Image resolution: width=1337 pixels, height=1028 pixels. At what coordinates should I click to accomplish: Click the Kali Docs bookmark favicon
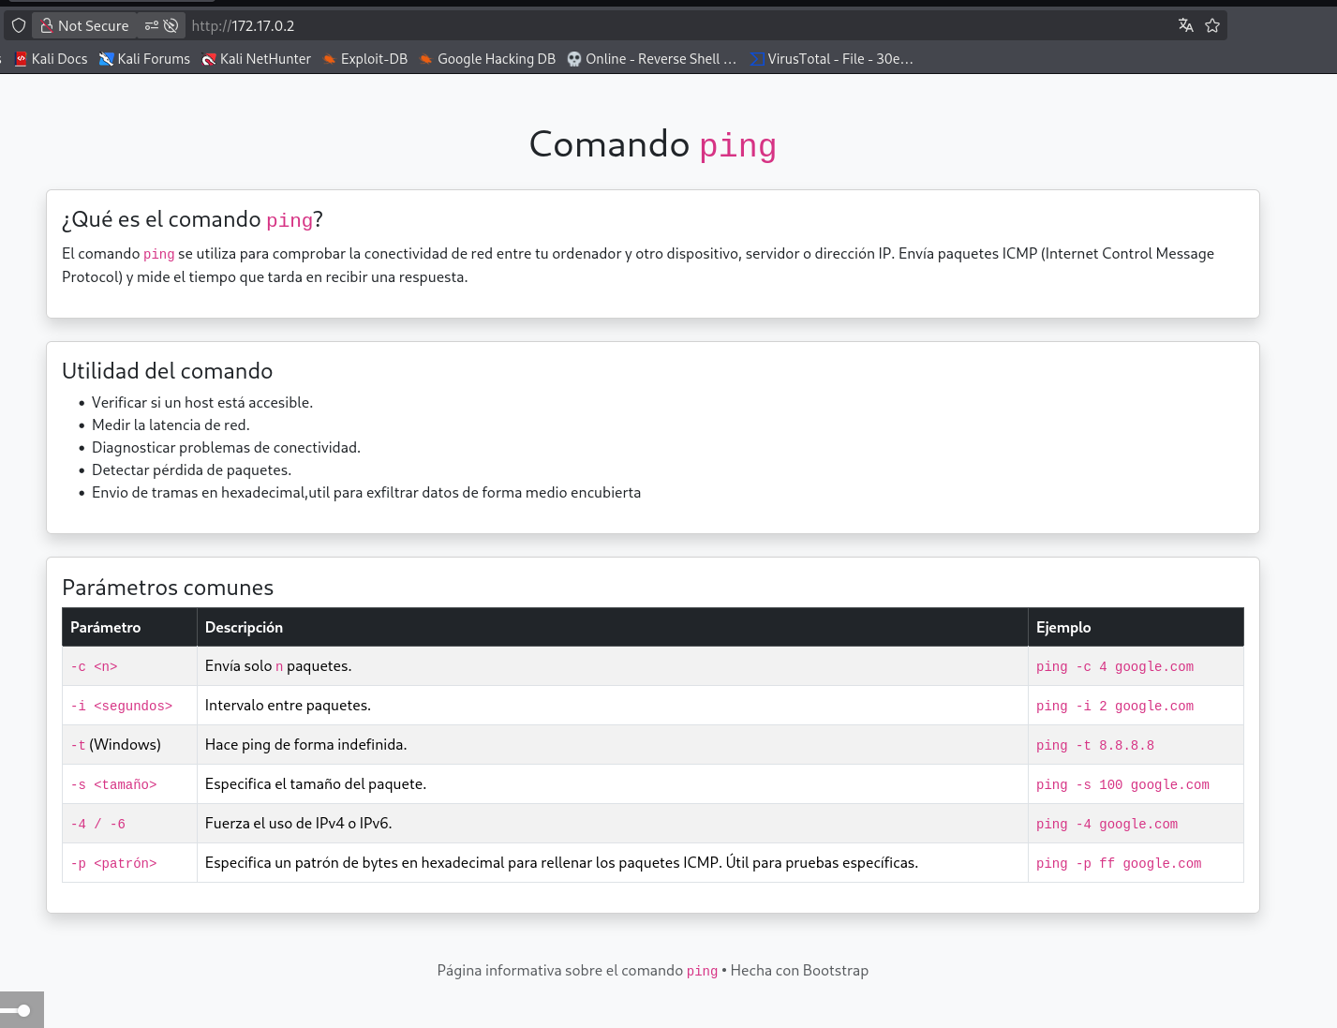tap(21, 59)
